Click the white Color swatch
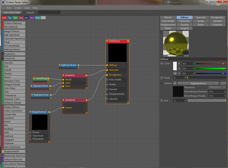This screenshot has width=228, height=168. [x=175, y=66]
